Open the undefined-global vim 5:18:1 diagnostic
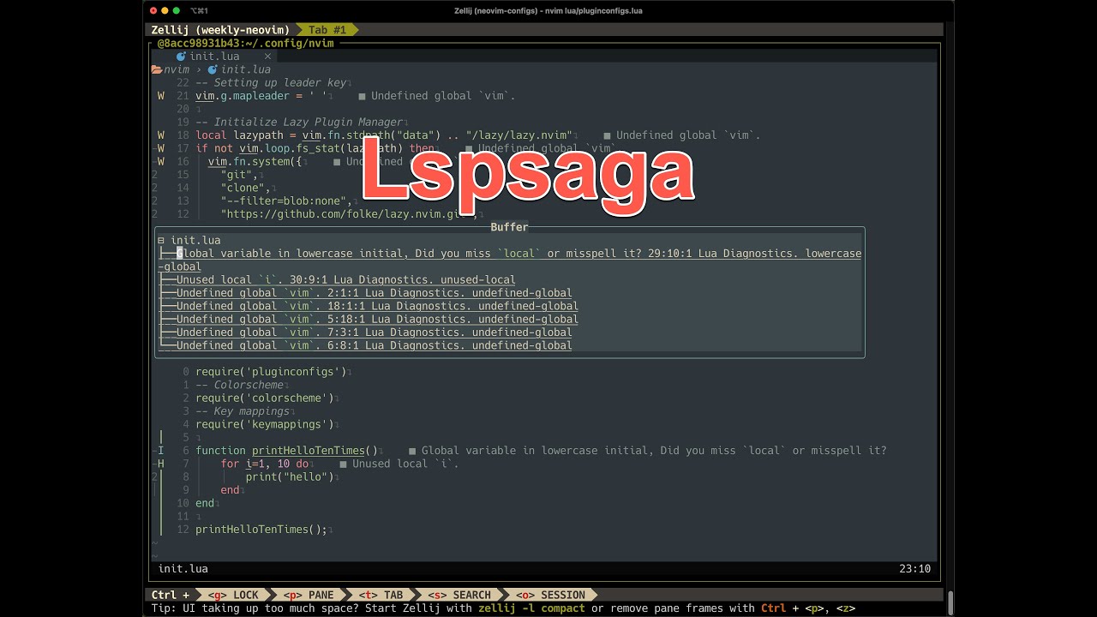This screenshot has width=1097, height=617. click(x=377, y=319)
